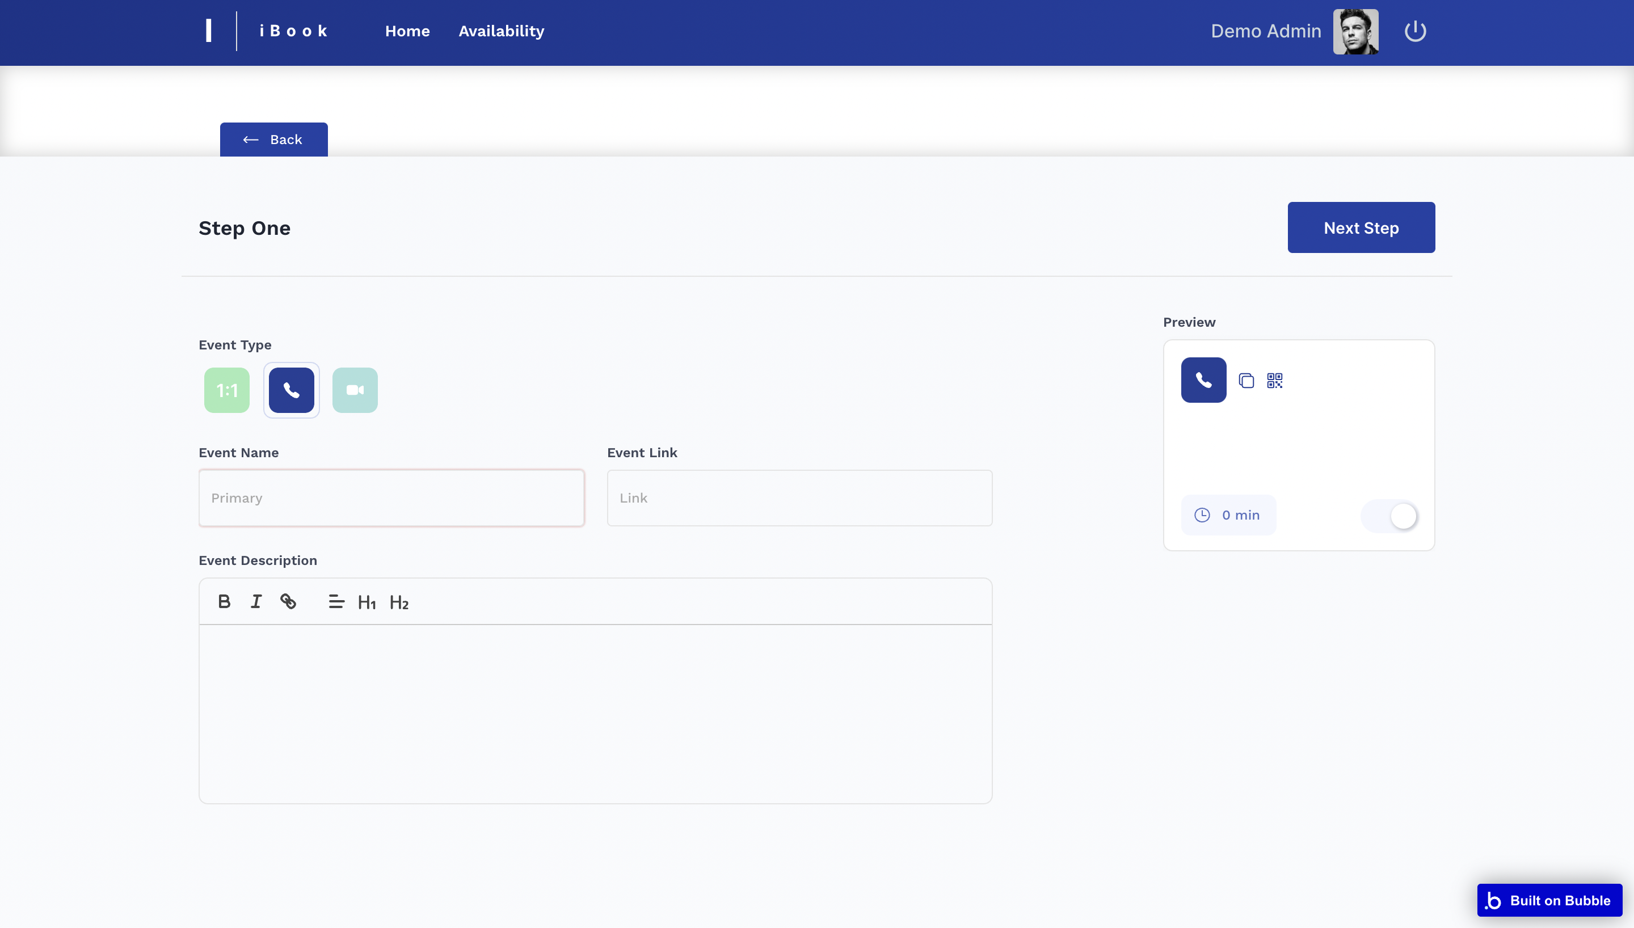Click the power logout icon
Screen dimensions: 1634x928
(1415, 31)
